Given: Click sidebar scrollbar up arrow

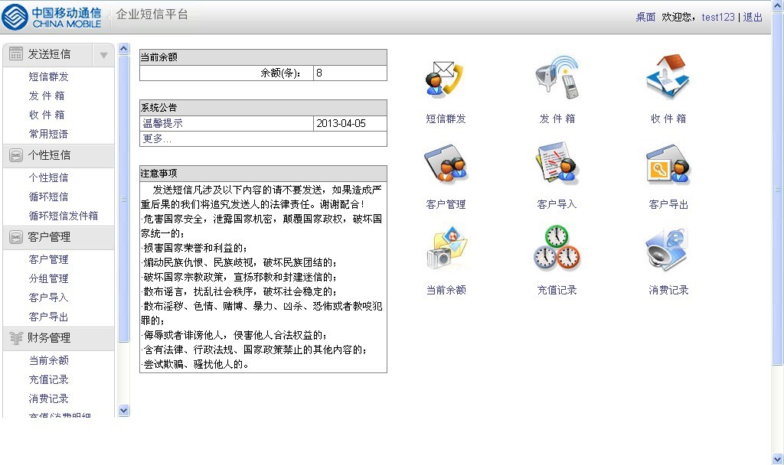Looking at the screenshot, I should tap(124, 48).
